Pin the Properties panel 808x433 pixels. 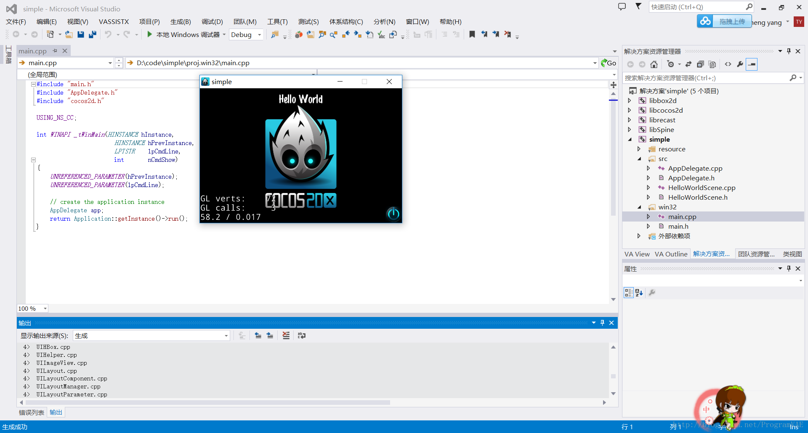[789, 269]
